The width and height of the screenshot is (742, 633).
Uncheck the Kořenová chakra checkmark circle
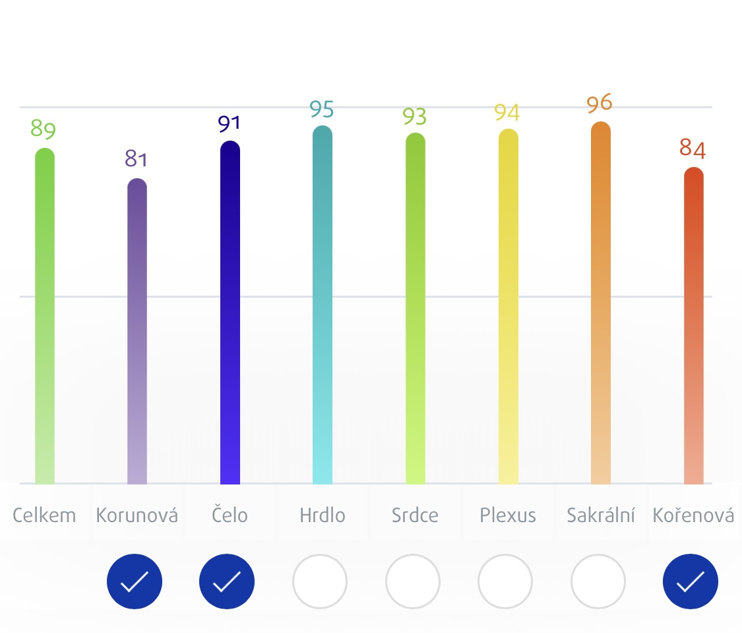coord(691,582)
